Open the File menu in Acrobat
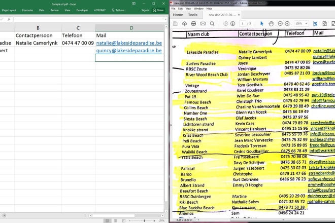The width and height of the screenshot is (335, 223). coord(173,9)
